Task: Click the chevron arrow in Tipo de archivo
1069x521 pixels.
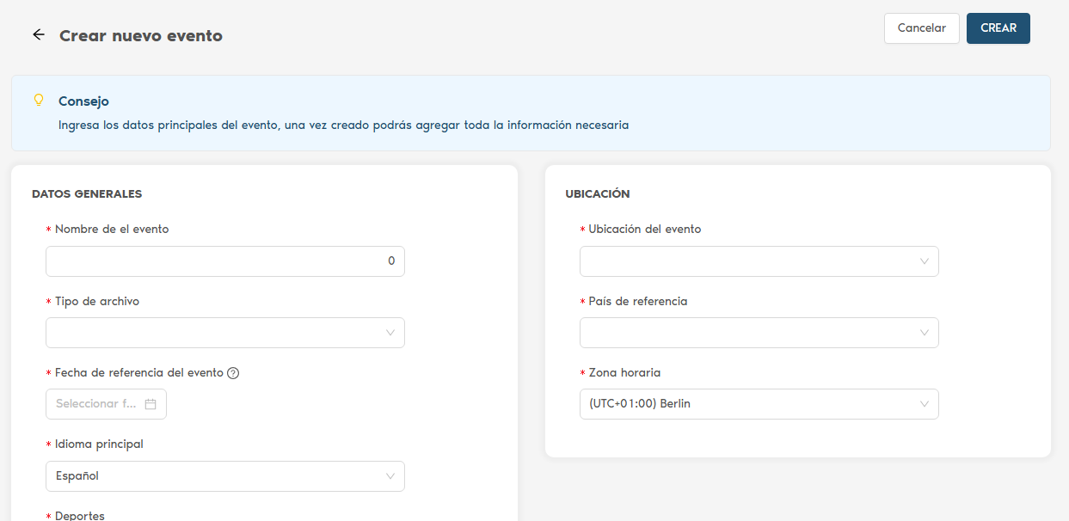Action: 390,333
